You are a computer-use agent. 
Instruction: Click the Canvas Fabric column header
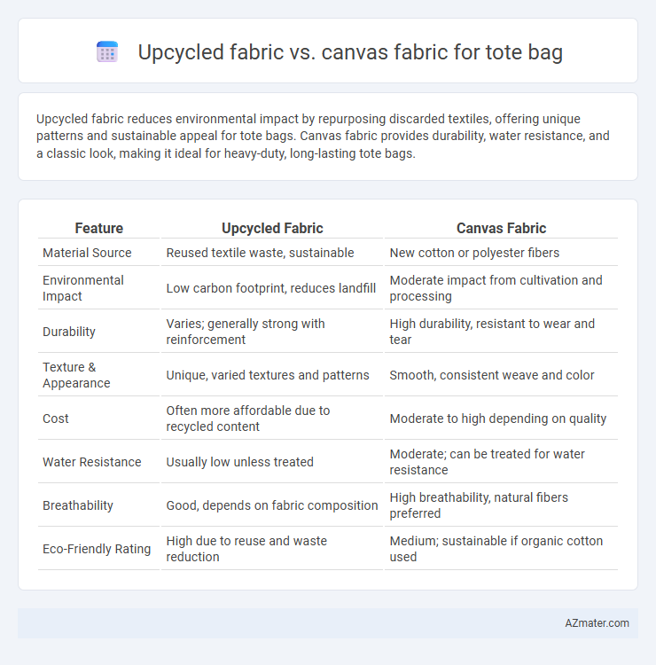[x=501, y=228]
